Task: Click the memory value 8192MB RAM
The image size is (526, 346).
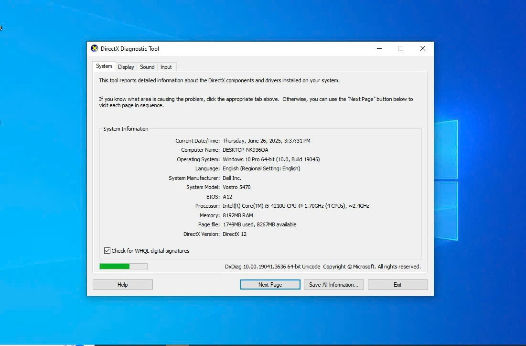Action: tap(238, 215)
